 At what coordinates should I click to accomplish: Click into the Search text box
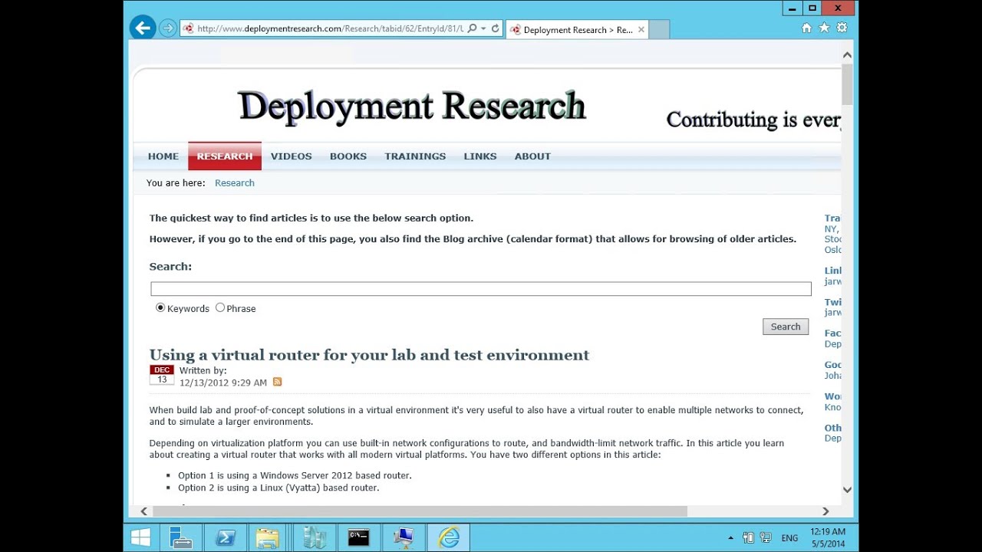click(481, 289)
